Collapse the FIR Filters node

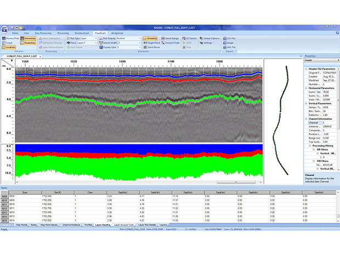click(314, 161)
